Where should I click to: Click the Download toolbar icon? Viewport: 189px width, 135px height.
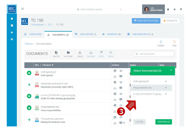(91, 54)
